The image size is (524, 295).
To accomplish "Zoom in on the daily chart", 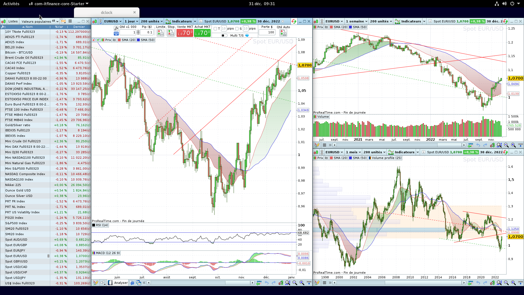I will (x=302, y=283).
